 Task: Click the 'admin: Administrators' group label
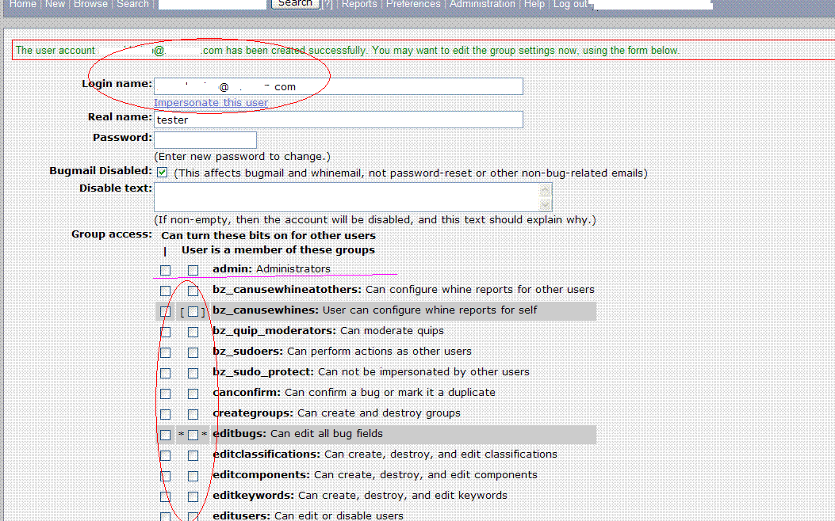pyautogui.click(x=271, y=269)
